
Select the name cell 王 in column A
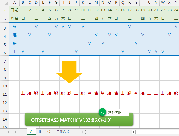pyautogui.click(x=14, y=51)
